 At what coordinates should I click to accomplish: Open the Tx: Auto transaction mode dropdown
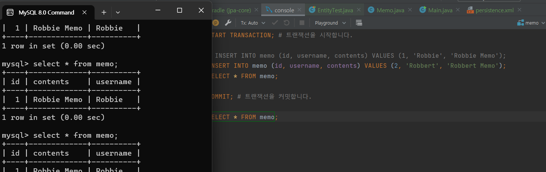click(x=253, y=23)
